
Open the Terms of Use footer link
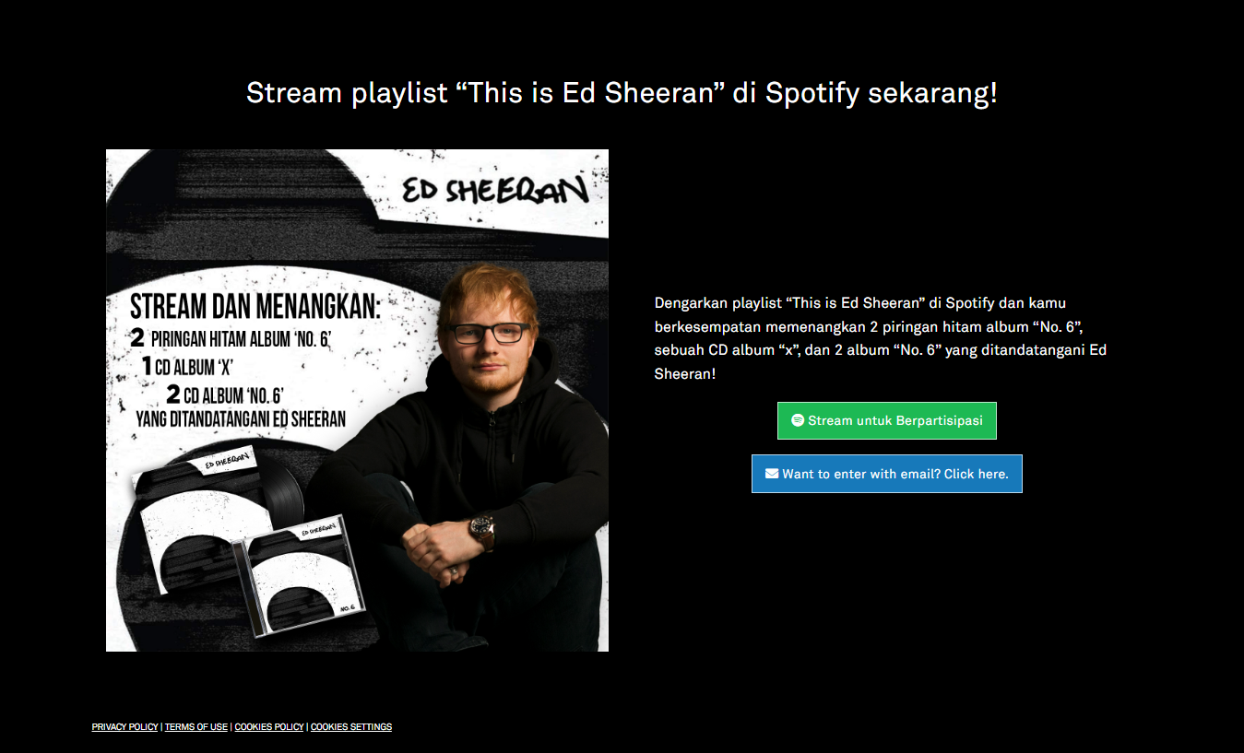[195, 727]
